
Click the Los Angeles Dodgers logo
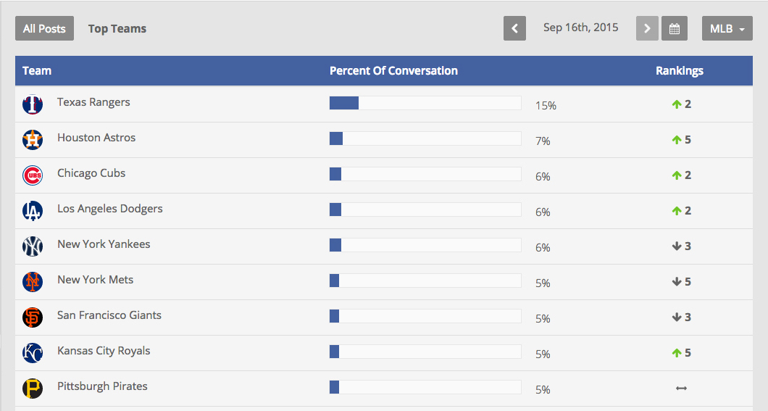click(33, 211)
